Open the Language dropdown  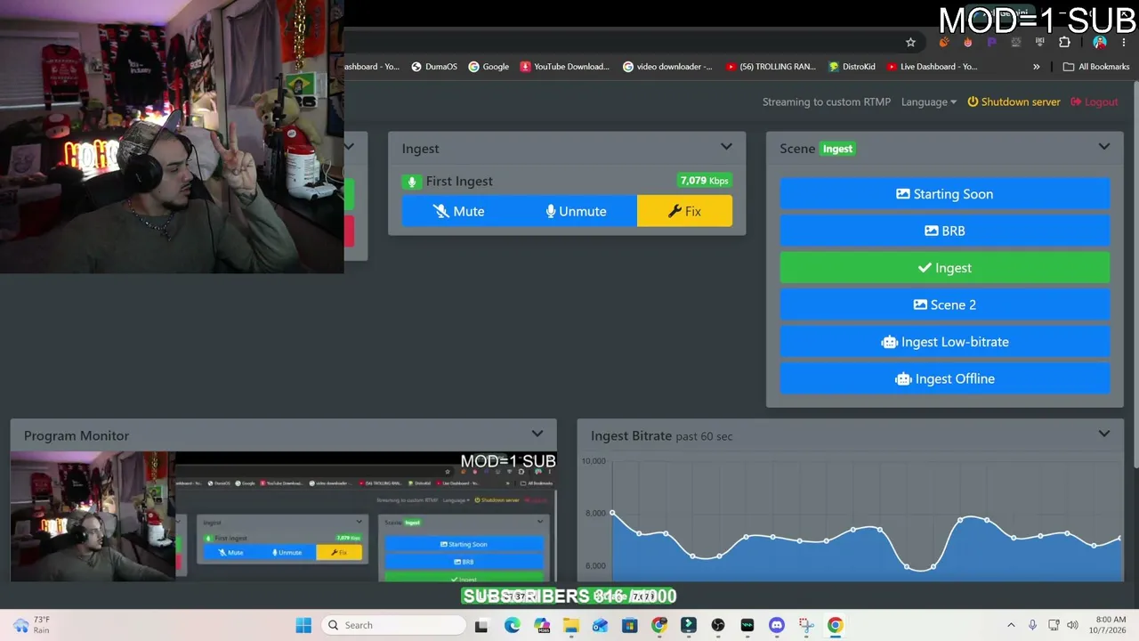tap(929, 101)
